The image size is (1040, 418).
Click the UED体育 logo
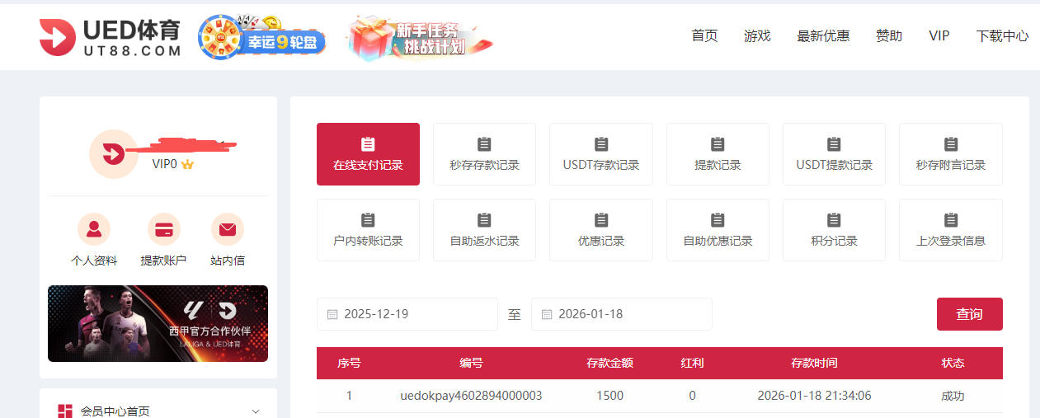point(110,38)
